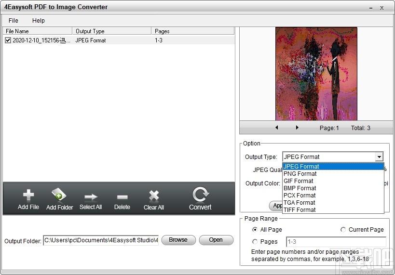Click the Open output folder button
Image resolution: width=395 pixels, height=275 pixels.
tap(216, 240)
